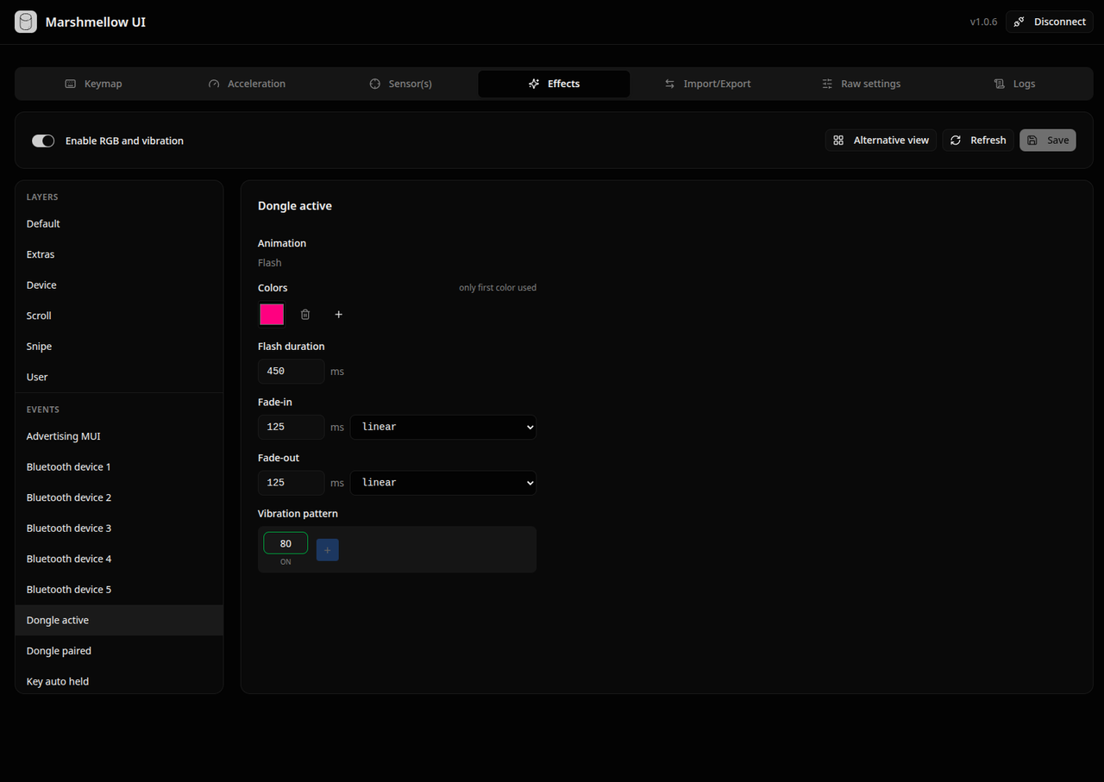The height and width of the screenshot is (782, 1104).
Task: Delete the pink color with trash icon
Action: point(305,315)
